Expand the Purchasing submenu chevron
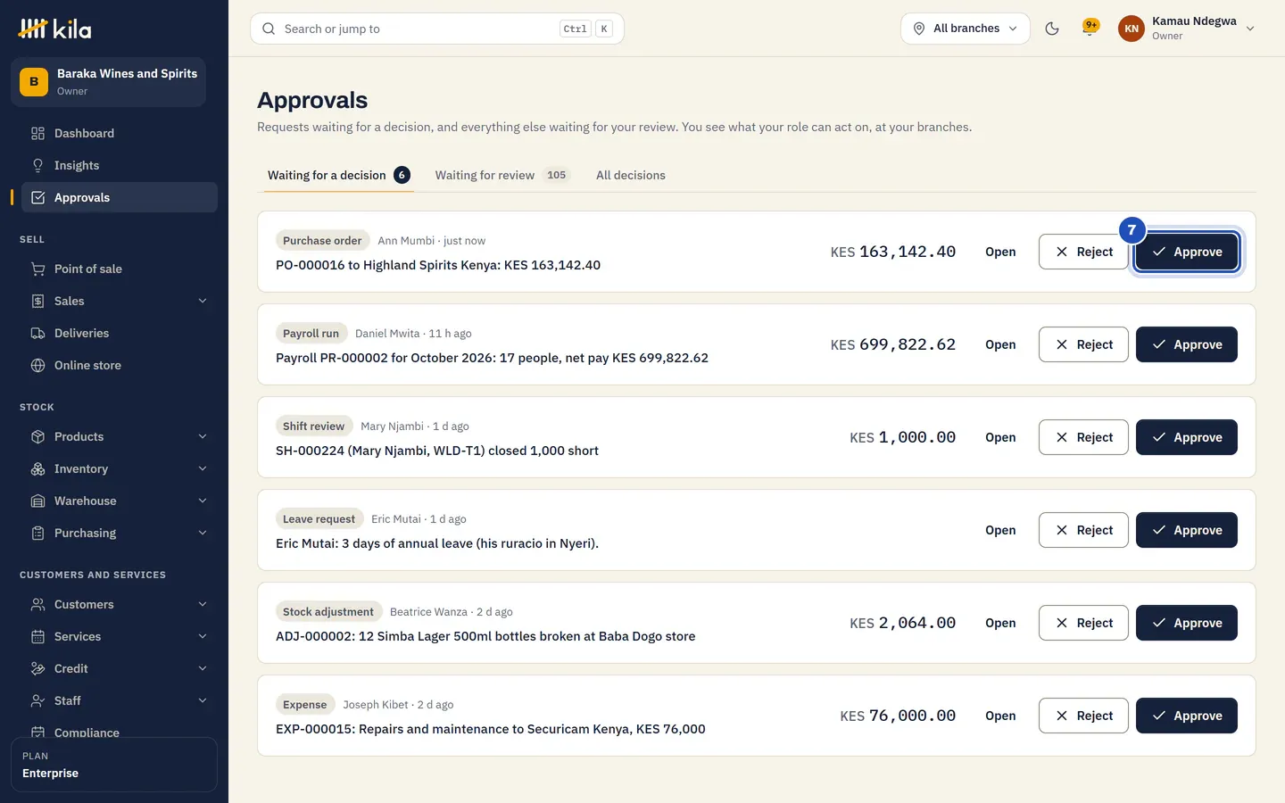1285x803 pixels. coord(203,533)
